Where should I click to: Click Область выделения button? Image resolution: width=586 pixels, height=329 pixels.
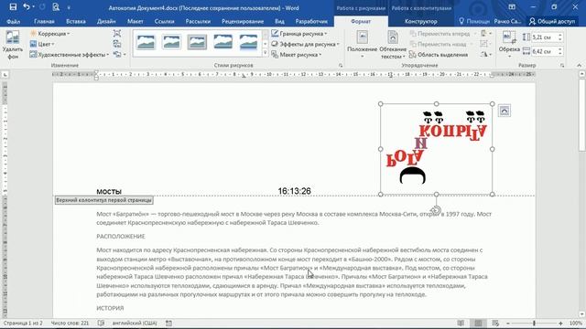tap(439, 55)
